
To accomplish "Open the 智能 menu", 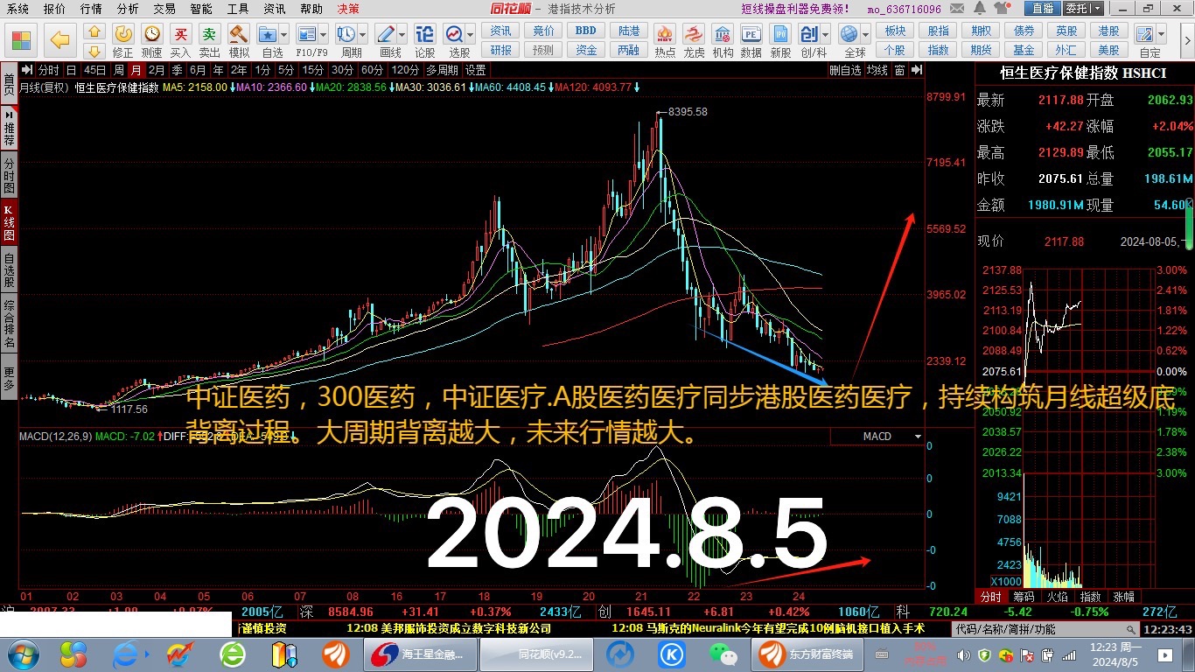I will [x=201, y=9].
